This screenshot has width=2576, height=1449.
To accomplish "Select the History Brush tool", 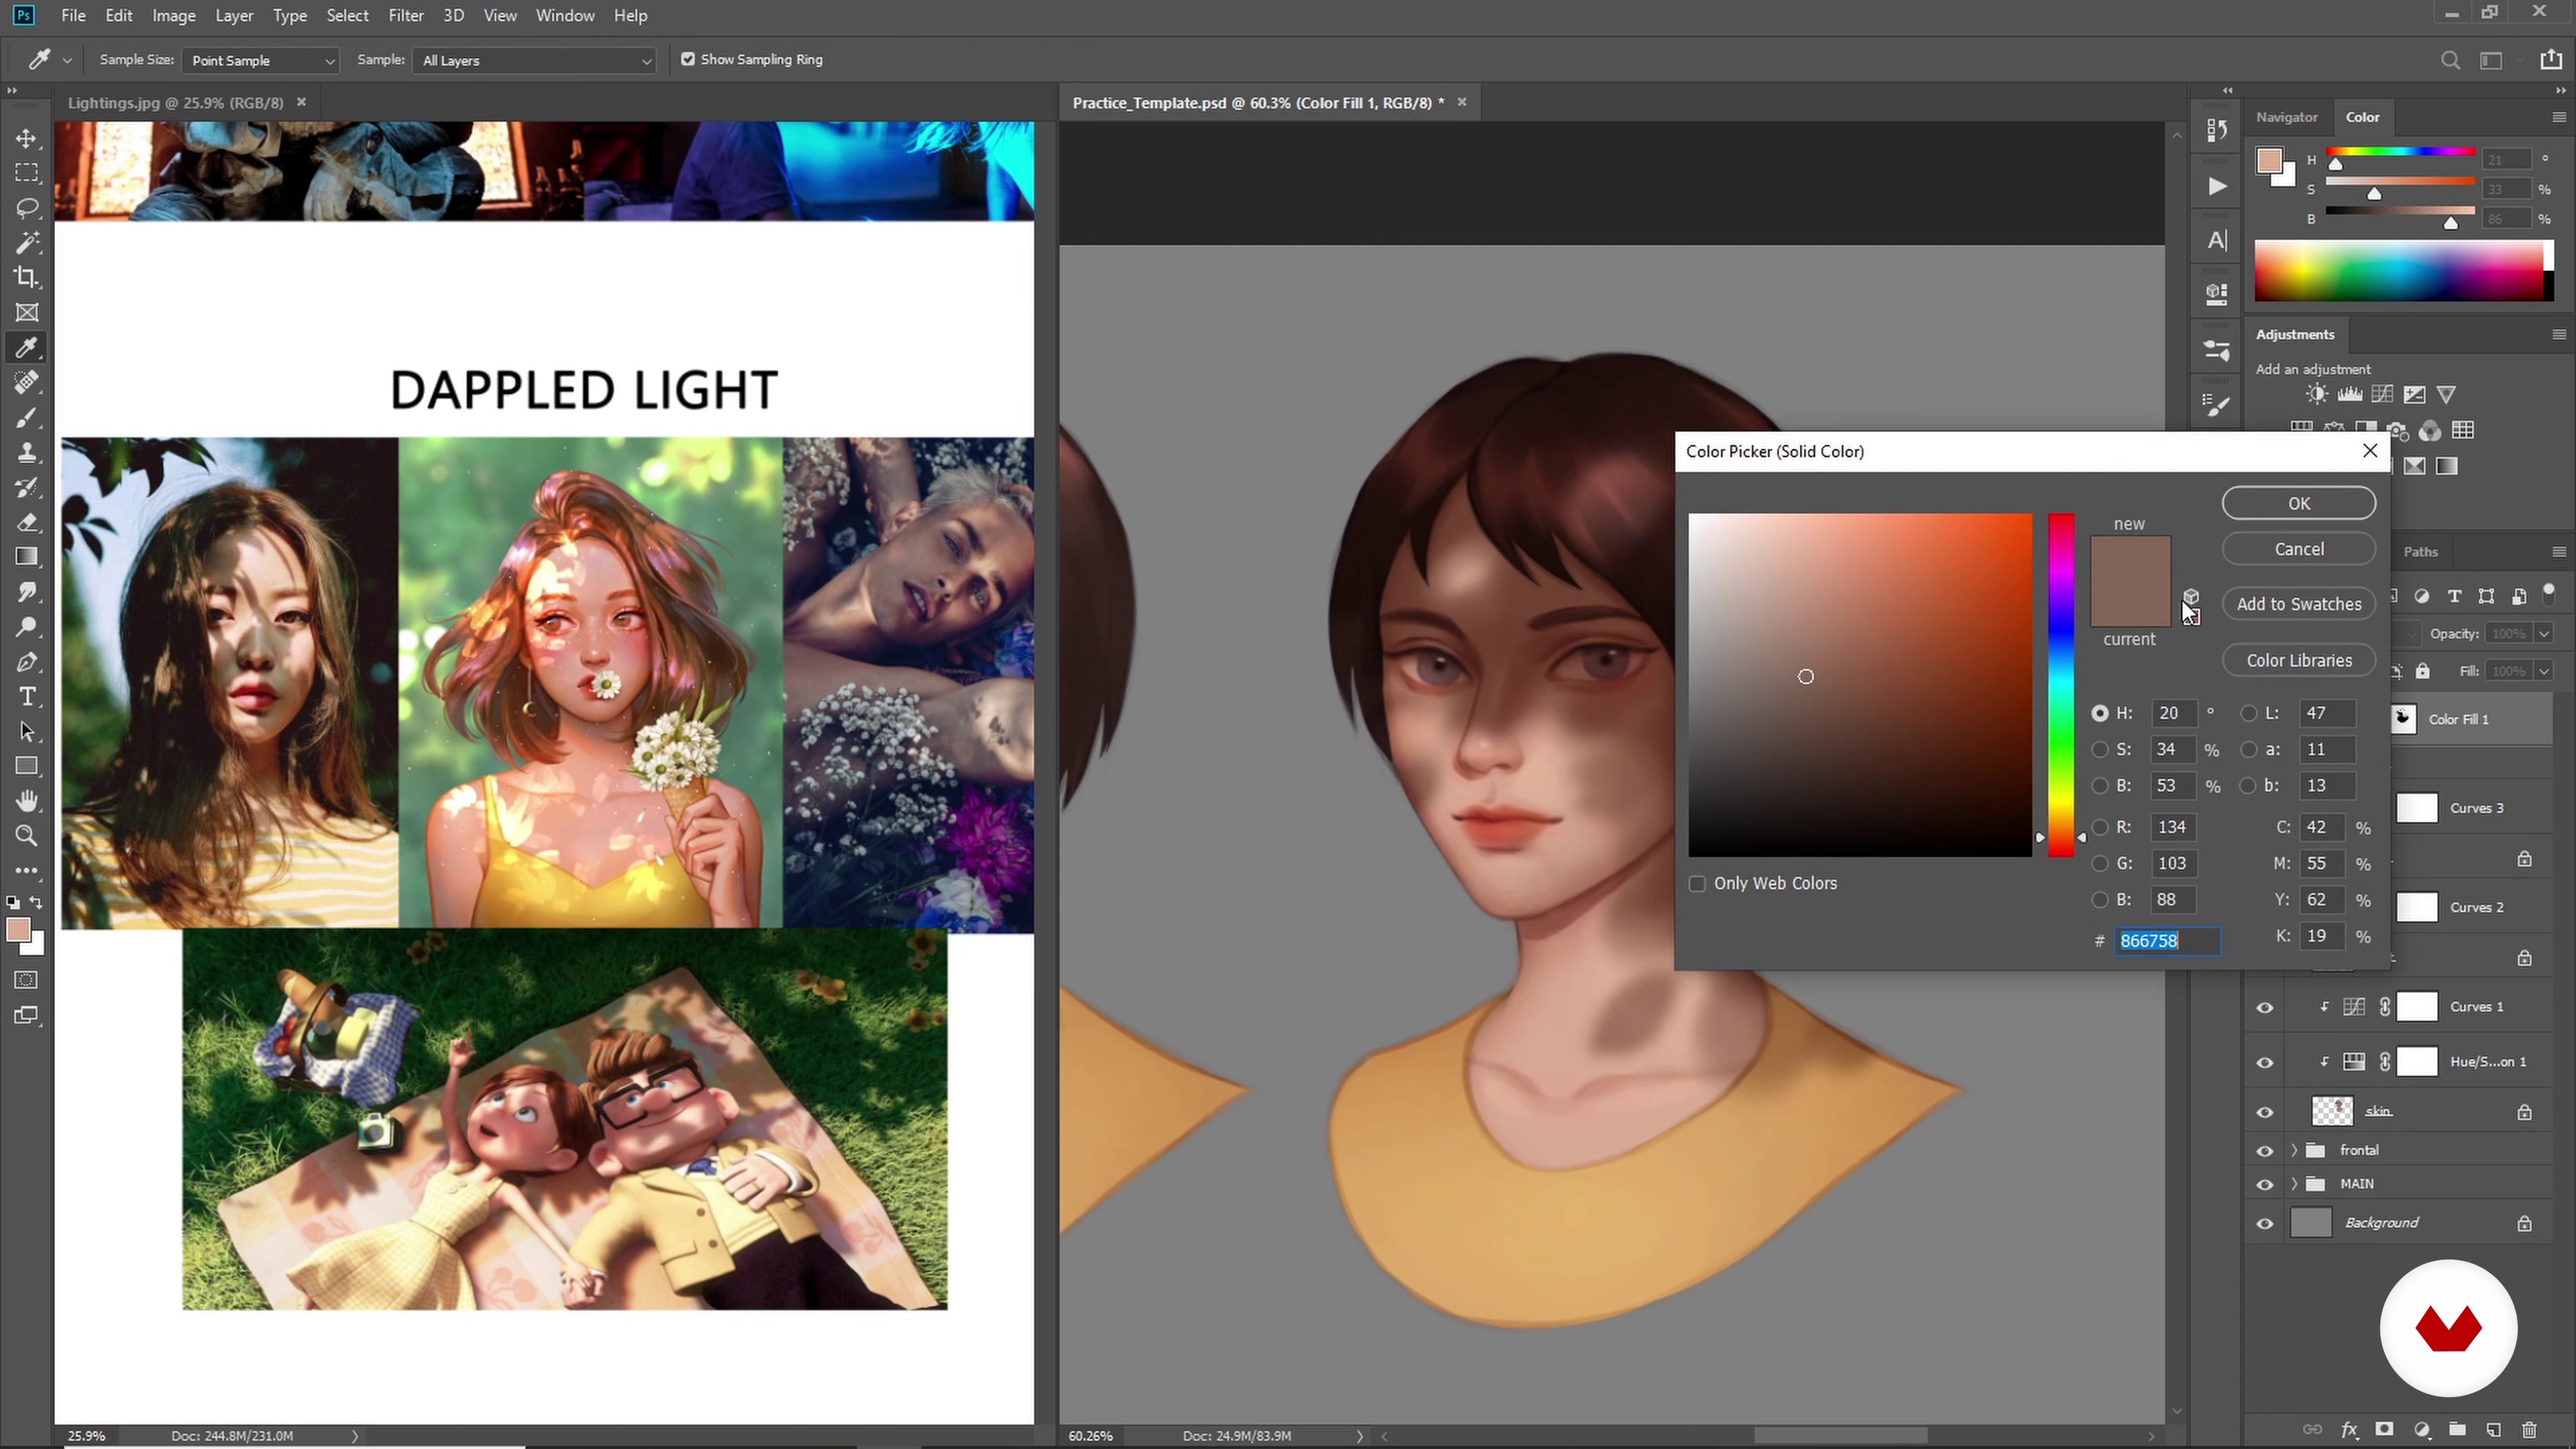I will [27, 488].
